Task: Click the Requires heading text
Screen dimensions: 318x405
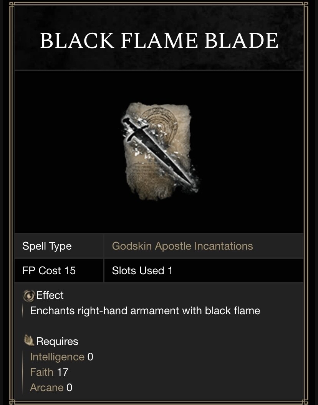Action: coord(57,342)
